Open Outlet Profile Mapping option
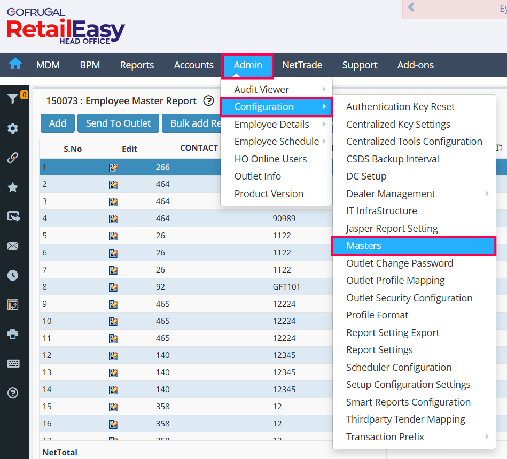The image size is (507, 459). [414, 281]
